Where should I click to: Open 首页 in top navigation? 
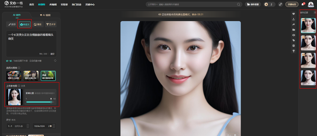(x=32, y=4)
